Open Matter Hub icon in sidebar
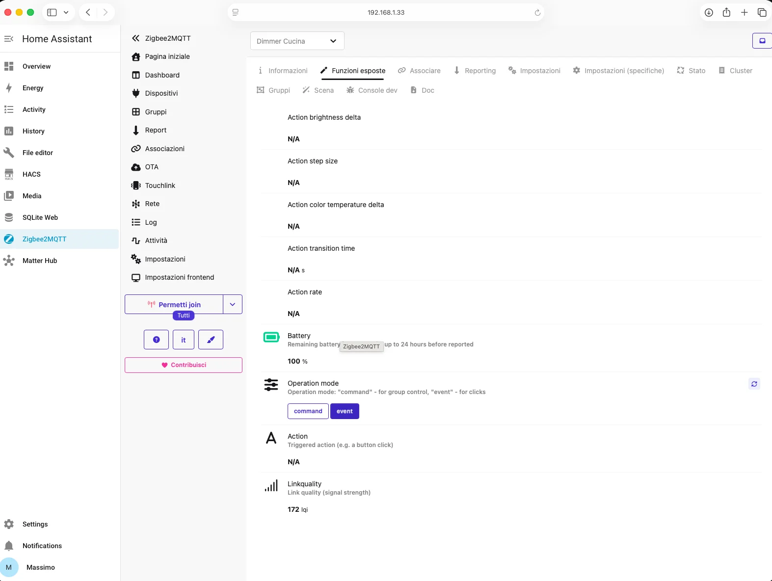The height and width of the screenshot is (581, 772). [9, 261]
